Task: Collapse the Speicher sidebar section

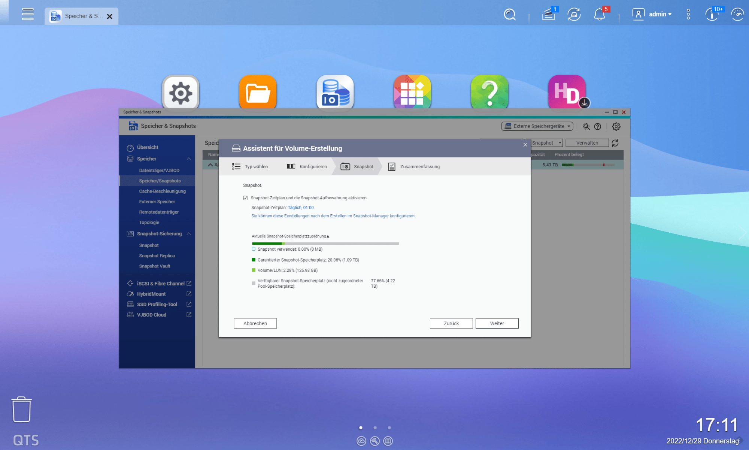Action: (x=189, y=159)
